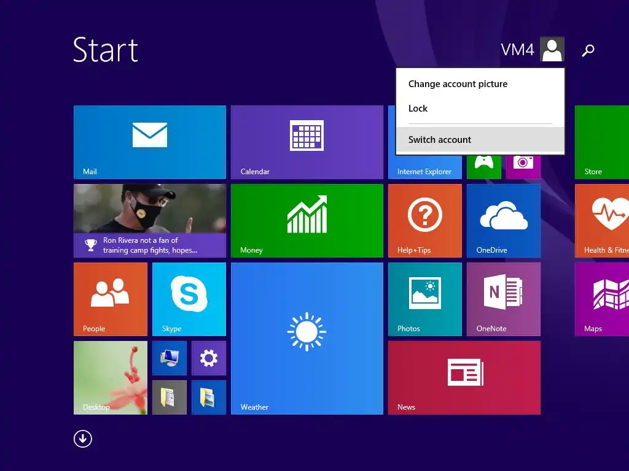Open the Documents folder small tile
This screenshot has height=471, width=629.
[170, 397]
